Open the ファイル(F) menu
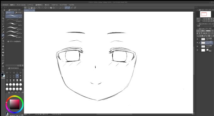The height and width of the screenshot is (116, 214). (x=5, y=5)
